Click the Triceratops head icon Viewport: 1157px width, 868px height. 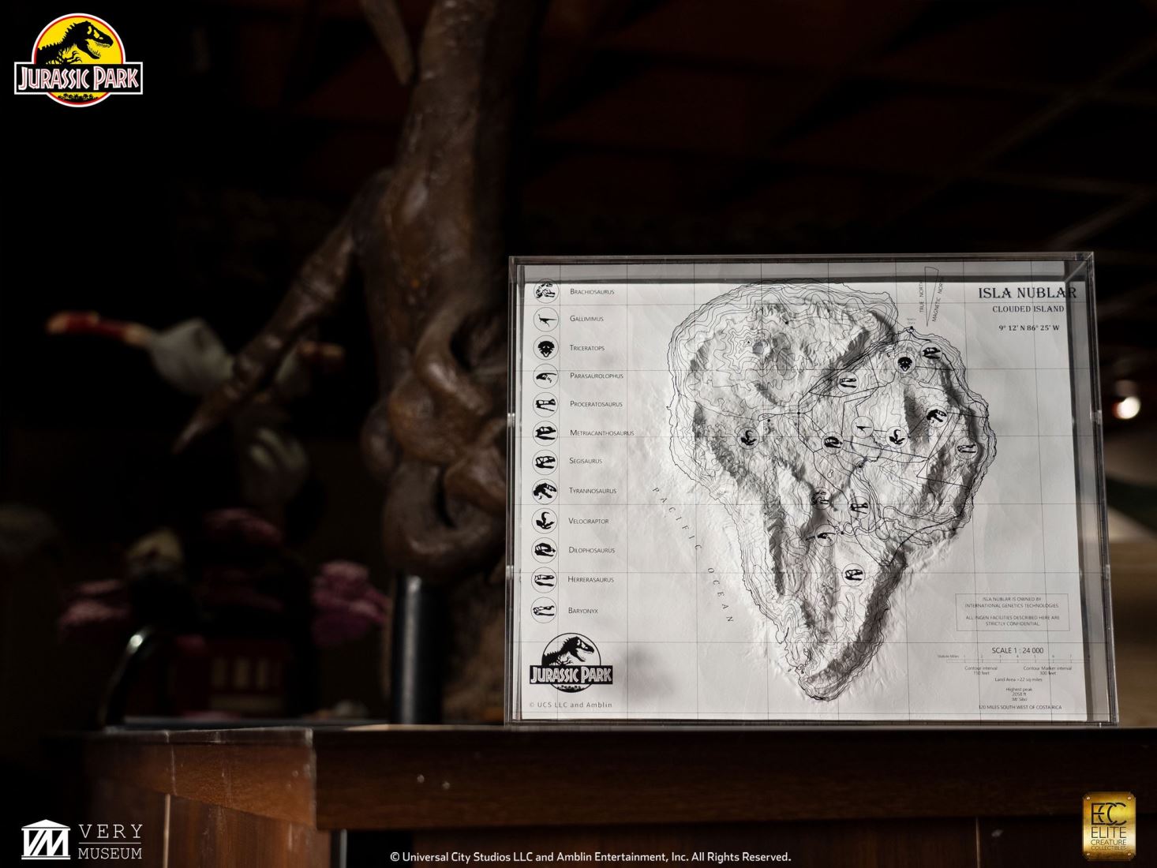tap(545, 346)
